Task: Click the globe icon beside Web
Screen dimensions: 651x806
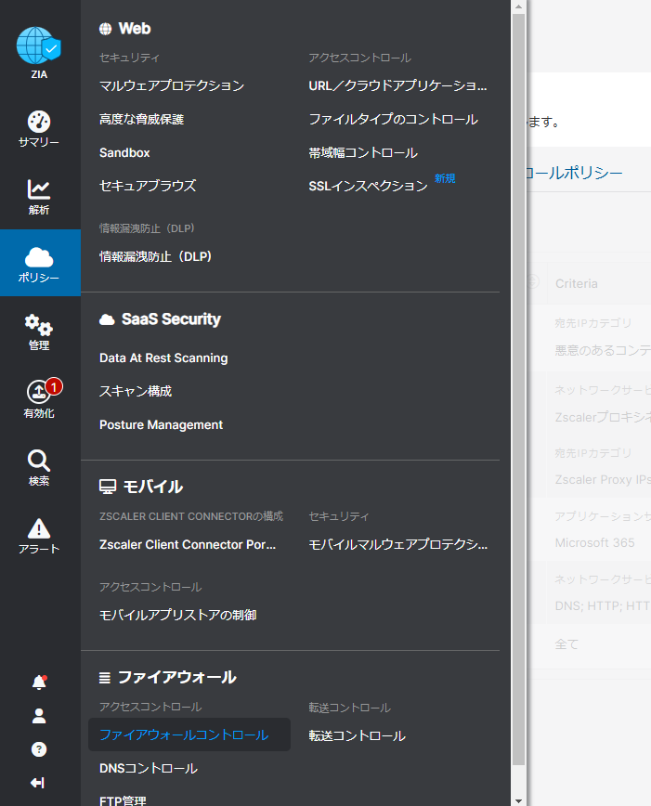Action: 106,29
